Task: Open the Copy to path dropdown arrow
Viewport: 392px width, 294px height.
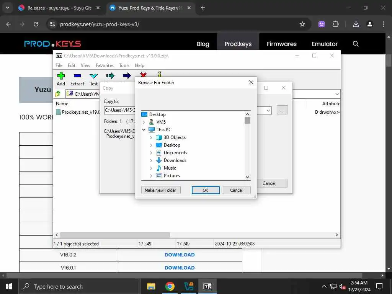Action: pyautogui.click(x=268, y=110)
